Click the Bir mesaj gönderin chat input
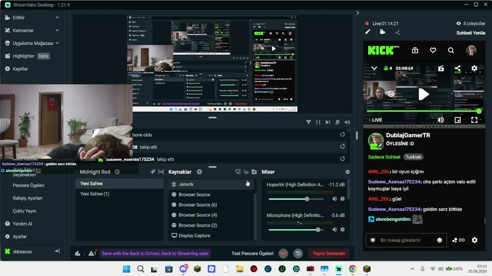This screenshot has width=492, height=276. 406,240
